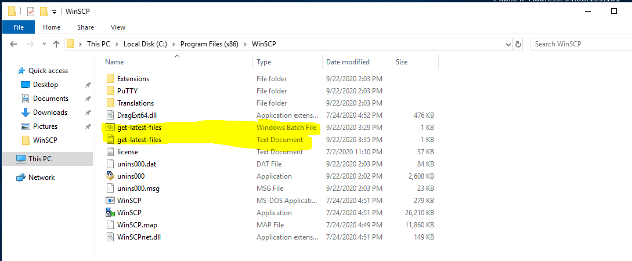The height and width of the screenshot is (261, 632).
Task: Select the WinSCP.map file icon
Action: (x=110, y=225)
